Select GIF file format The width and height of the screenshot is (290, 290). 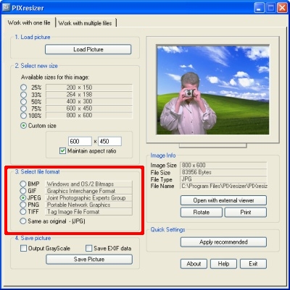(x=23, y=191)
